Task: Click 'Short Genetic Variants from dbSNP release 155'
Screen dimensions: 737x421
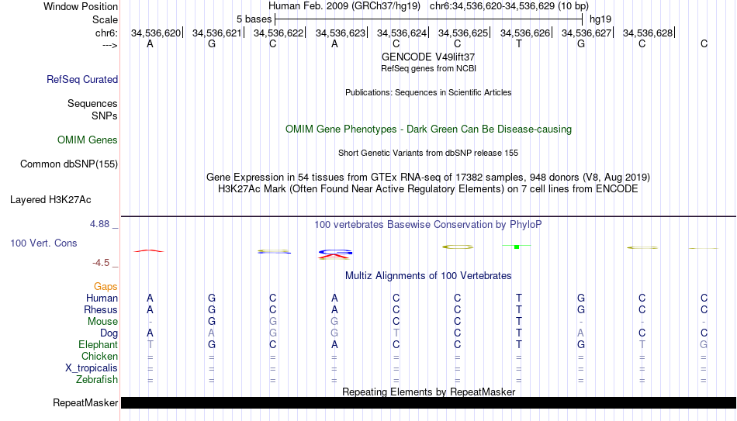Action: [x=428, y=154]
